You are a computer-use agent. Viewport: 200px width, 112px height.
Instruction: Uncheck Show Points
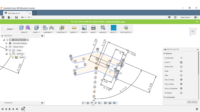click(x=181, y=84)
